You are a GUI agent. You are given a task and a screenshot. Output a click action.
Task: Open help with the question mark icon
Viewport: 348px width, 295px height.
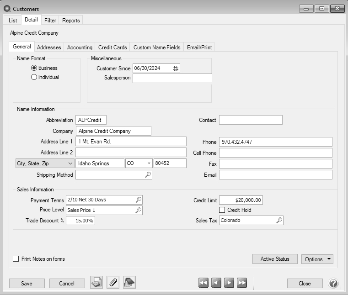click(333, 283)
